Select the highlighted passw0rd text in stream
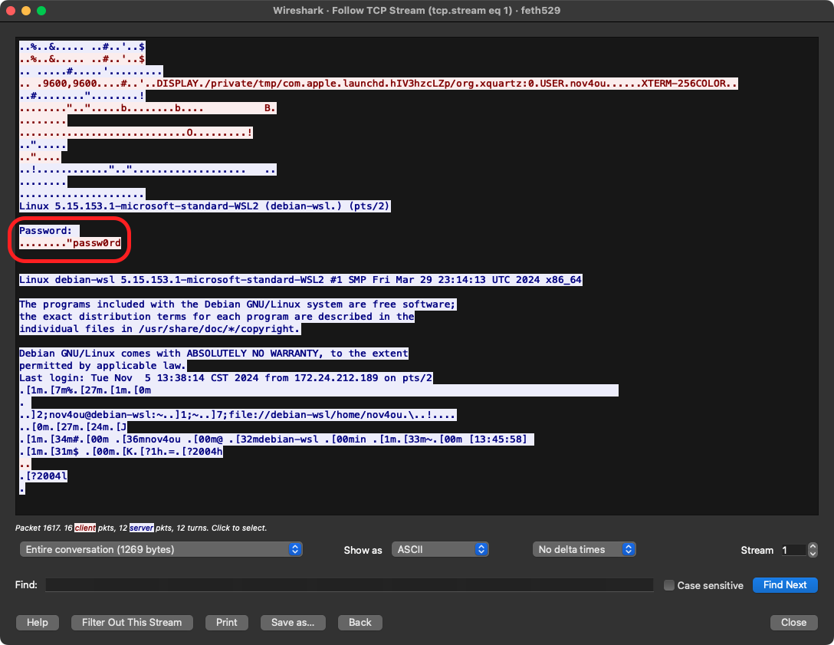 [x=96, y=243]
